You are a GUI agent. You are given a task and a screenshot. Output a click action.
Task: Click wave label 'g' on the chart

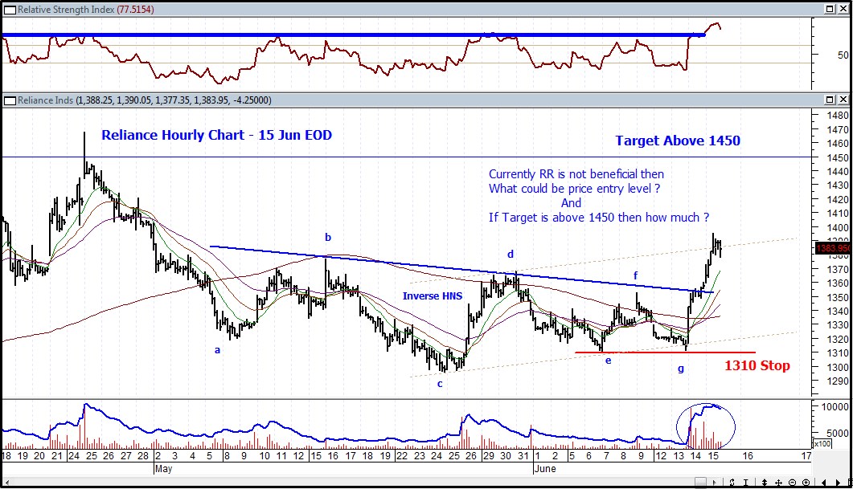(680, 369)
